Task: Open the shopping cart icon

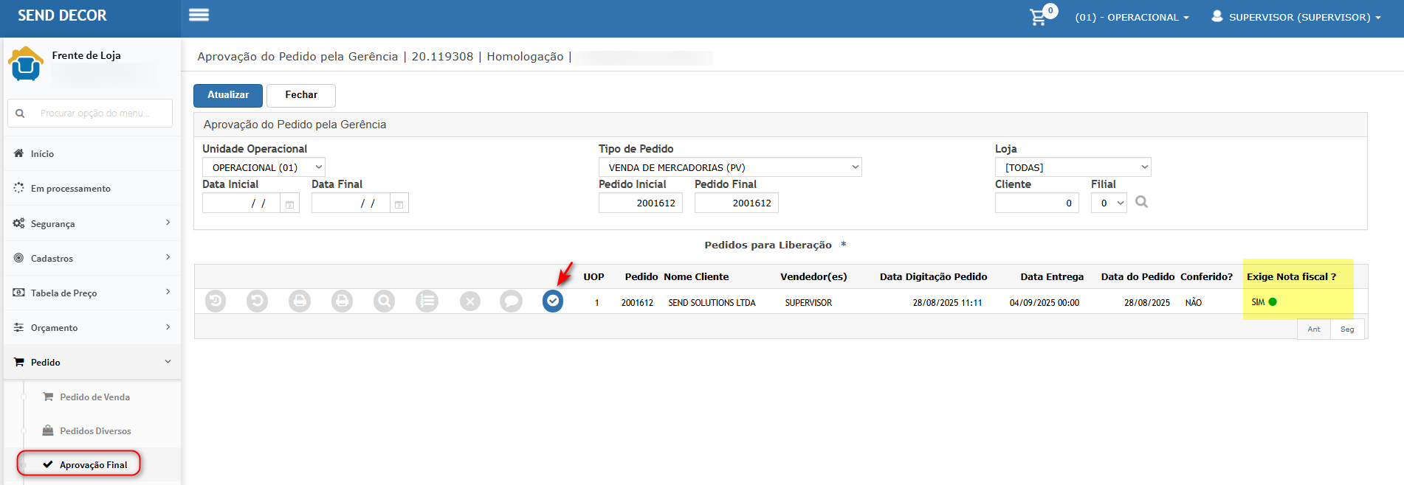Action: 1039,17
